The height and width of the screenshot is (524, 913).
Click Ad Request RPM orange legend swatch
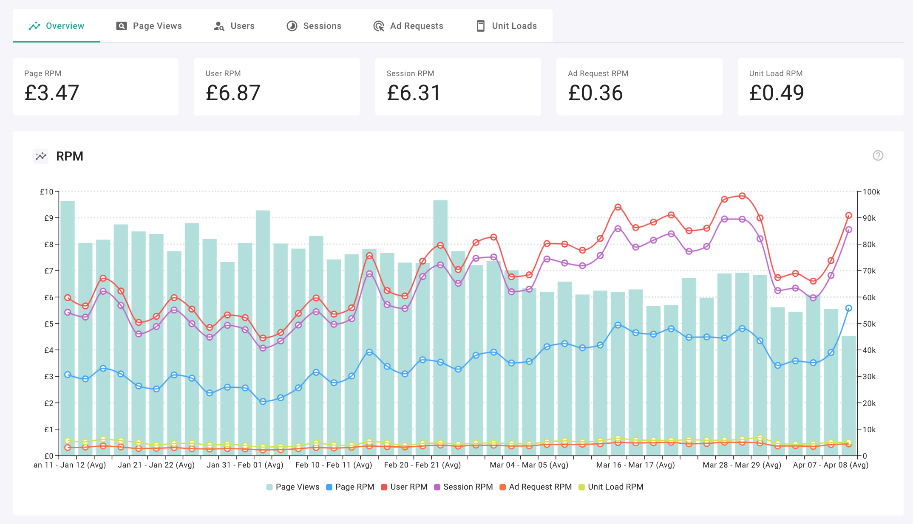pyautogui.click(x=502, y=487)
